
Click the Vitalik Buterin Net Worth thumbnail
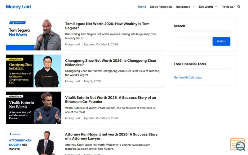33,108
